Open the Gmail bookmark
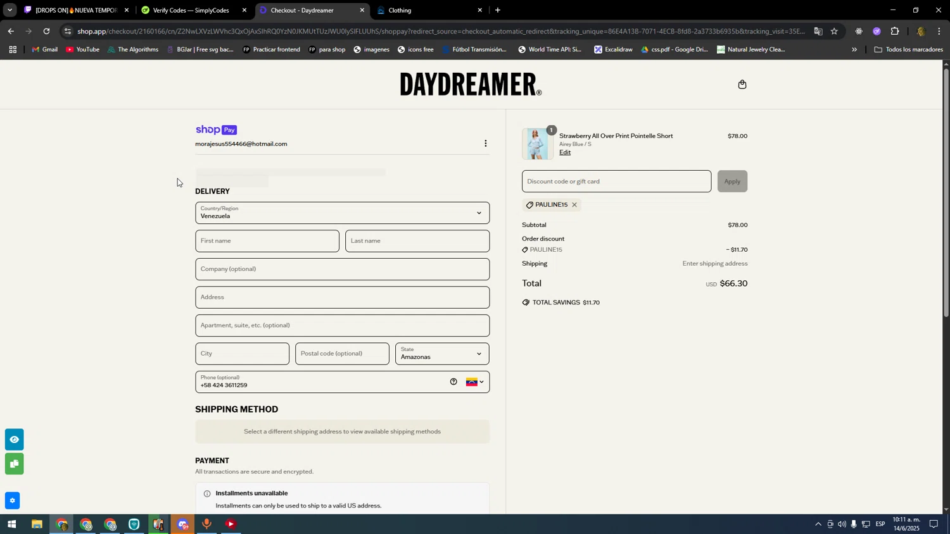Screen dimensions: 950x534 45,49
